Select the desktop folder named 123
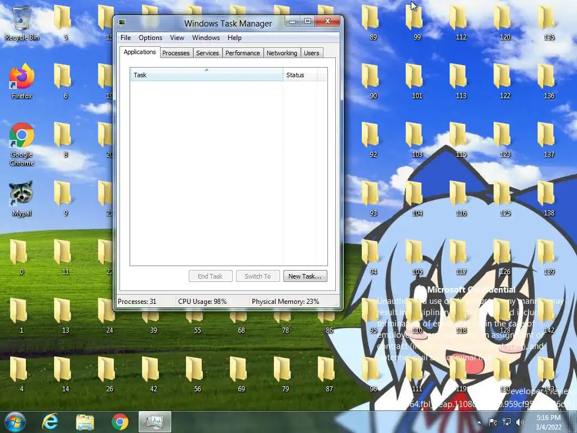The image size is (577, 433). (505, 140)
